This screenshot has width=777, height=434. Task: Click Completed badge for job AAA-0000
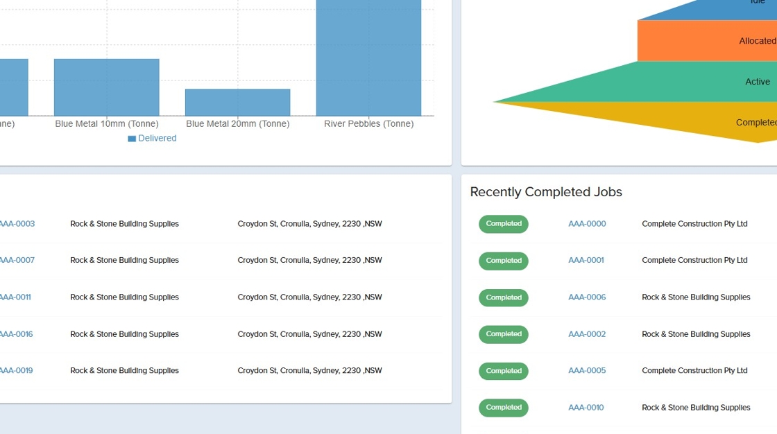504,224
